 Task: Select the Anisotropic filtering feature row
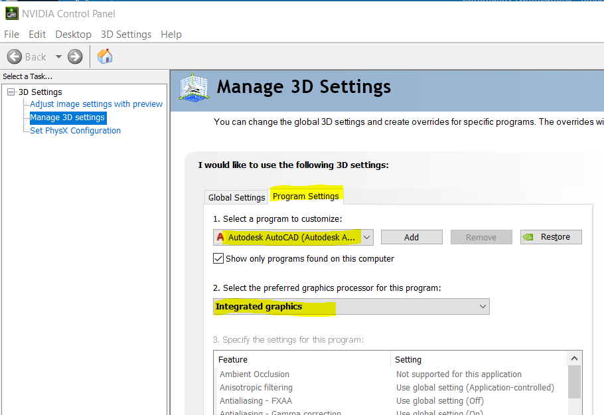coord(256,388)
